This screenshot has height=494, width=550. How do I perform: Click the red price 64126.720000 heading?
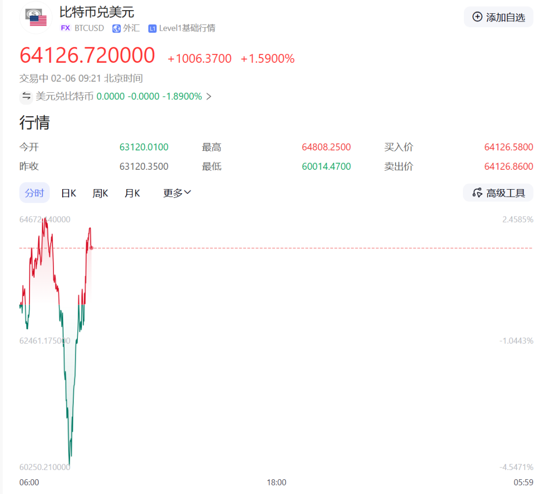(x=87, y=55)
